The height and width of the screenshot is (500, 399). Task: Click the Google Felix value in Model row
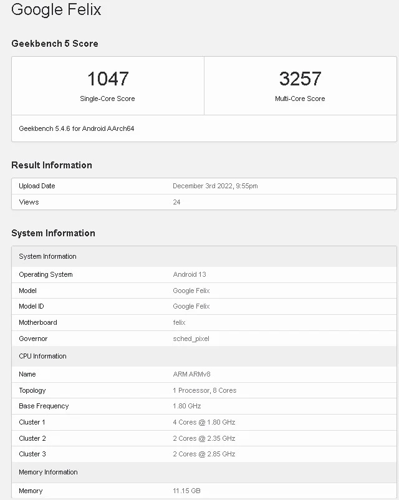click(191, 291)
